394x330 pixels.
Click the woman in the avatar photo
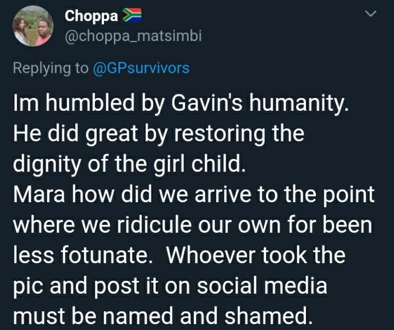tap(21, 31)
